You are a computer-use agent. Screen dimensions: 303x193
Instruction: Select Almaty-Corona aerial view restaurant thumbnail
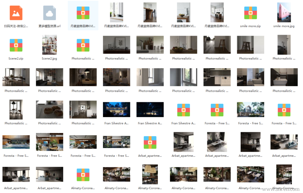click(x=250, y=174)
